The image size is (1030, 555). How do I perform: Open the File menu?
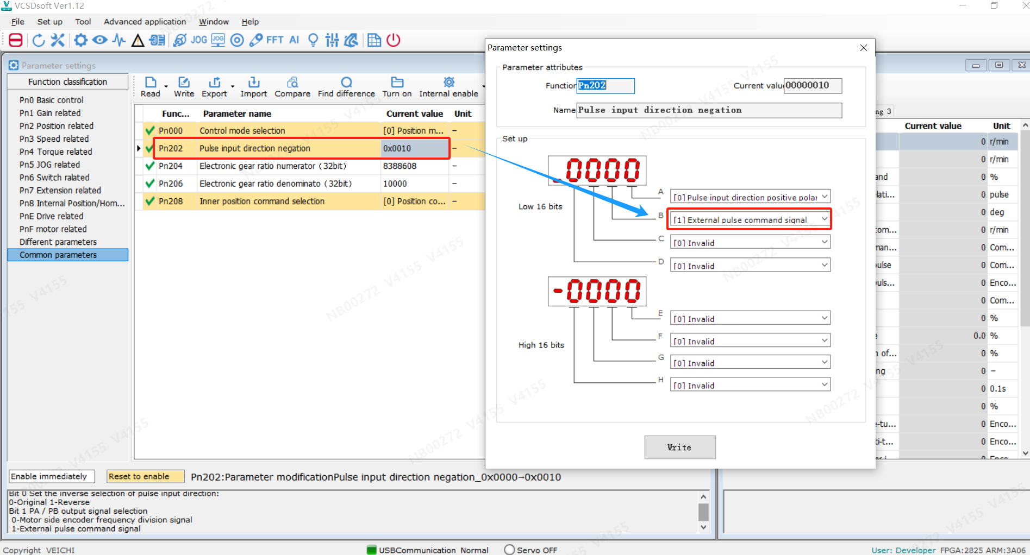(x=18, y=22)
